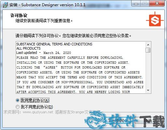The image size is (167, 130).
Task: Click the license scrollbar down arrow
Action: (148, 90)
